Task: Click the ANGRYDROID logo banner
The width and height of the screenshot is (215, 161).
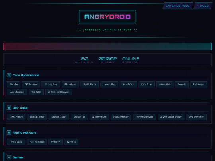Action: [x=107, y=17]
